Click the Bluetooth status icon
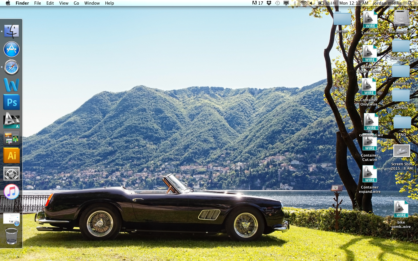 click(x=295, y=3)
